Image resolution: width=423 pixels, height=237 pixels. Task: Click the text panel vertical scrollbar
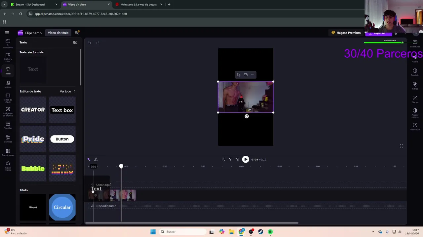(x=81, y=67)
